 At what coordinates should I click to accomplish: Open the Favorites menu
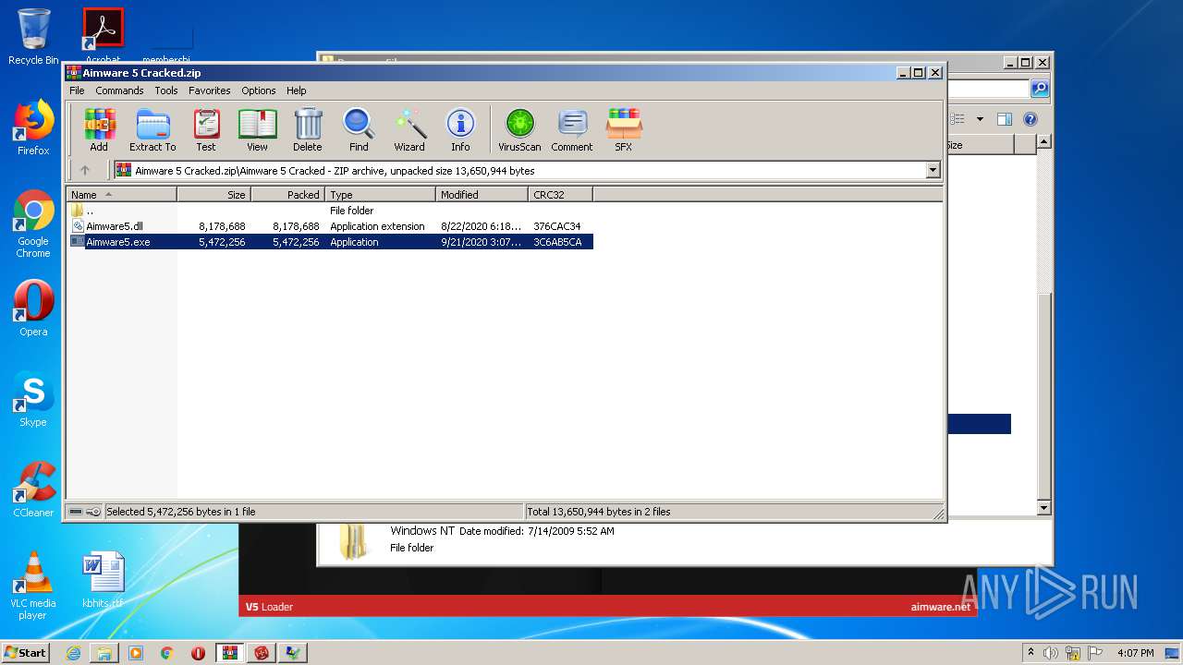coord(210,91)
